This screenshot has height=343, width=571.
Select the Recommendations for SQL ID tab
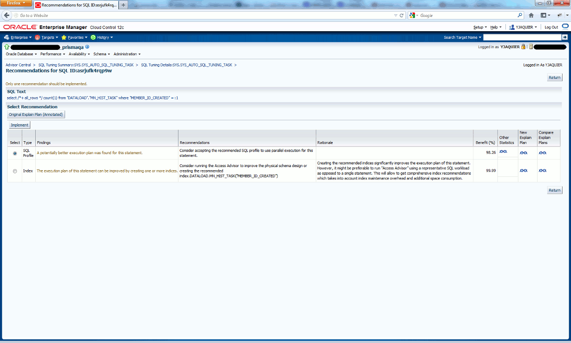76,5
